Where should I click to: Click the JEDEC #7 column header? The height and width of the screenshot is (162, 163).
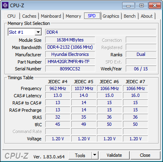pyautogui.click(x=135, y=82)
